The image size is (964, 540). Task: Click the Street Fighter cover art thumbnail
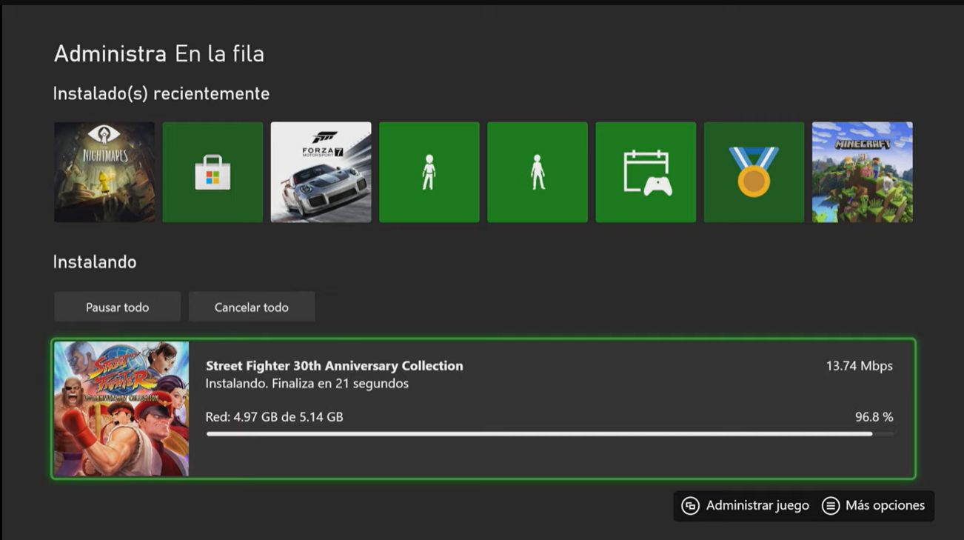(x=121, y=409)
